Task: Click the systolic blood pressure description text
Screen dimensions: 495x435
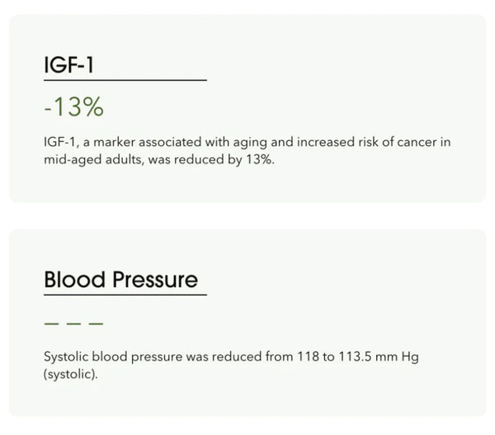Action: point(231,365)
